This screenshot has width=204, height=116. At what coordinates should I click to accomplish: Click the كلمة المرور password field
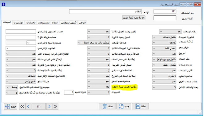pos(165,18)
